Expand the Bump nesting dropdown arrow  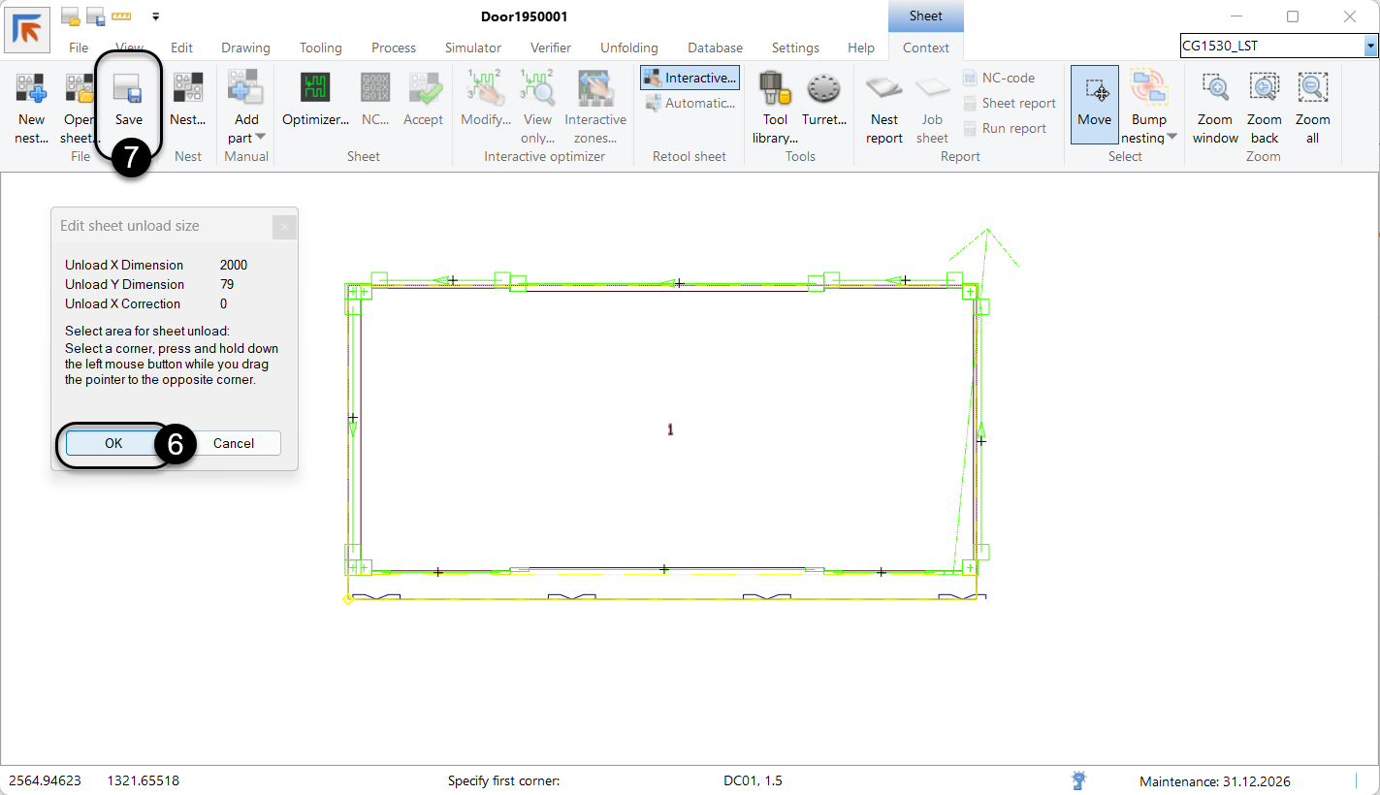[x=1171, y=138]
